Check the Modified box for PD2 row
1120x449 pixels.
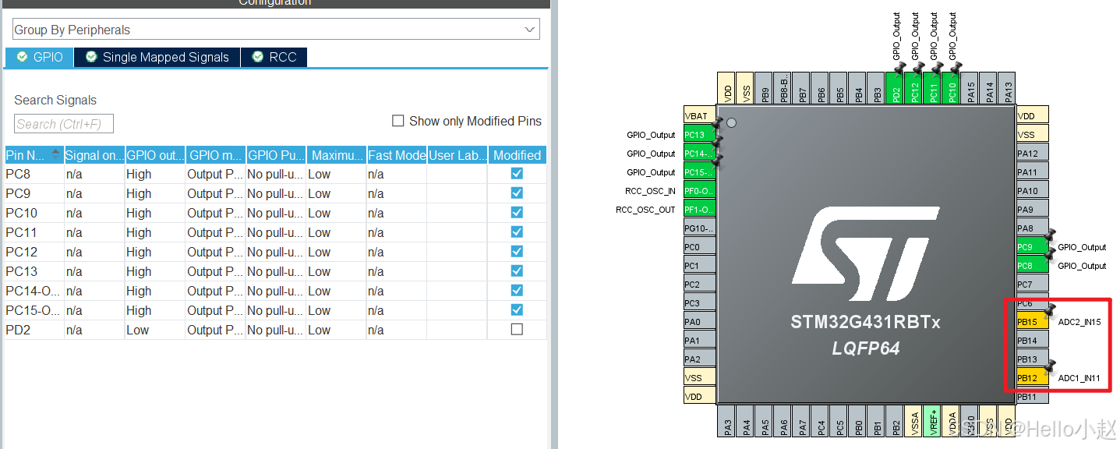[x=517, y=330]
